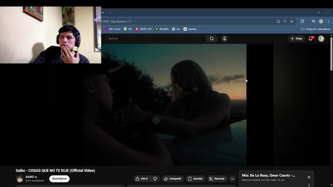Click the video title Saiko - COSAS QUE NO TE DIJE
Image resolution: width=333 pixels, height=187 pixels.
pos(55,171)
